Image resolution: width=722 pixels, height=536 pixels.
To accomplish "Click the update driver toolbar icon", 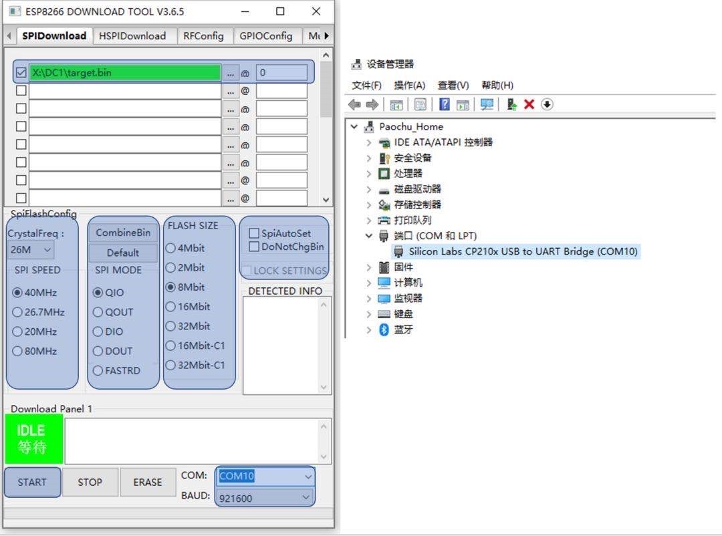I will point(511,104).
